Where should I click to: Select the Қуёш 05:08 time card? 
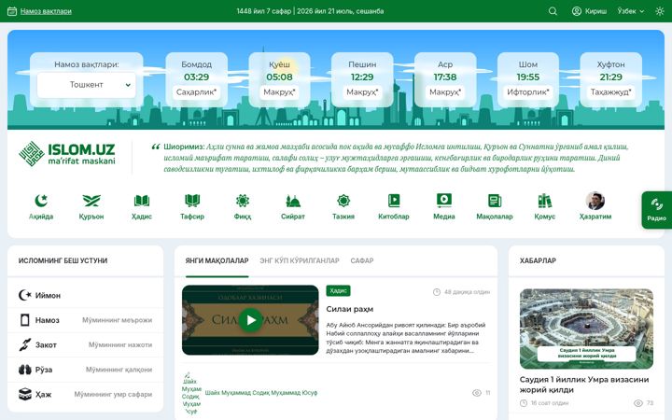tap(279, 79)
